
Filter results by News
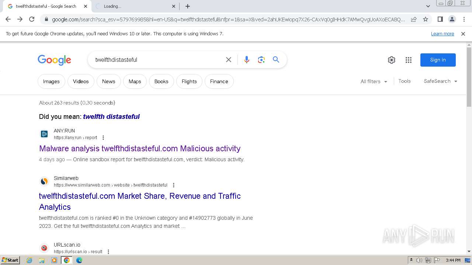click(109, 81)
